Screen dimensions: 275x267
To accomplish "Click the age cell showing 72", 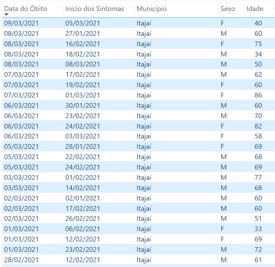I will [258, 249].
